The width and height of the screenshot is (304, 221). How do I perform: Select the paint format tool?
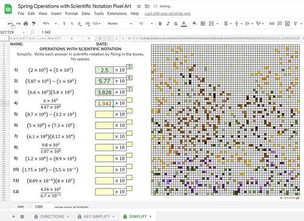tap(33, 24)
